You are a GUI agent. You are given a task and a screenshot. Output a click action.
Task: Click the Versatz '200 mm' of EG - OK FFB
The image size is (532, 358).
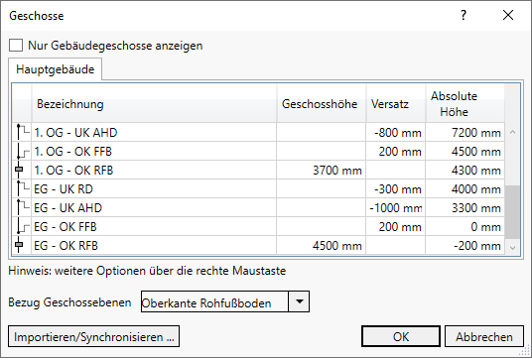[396, 227]
